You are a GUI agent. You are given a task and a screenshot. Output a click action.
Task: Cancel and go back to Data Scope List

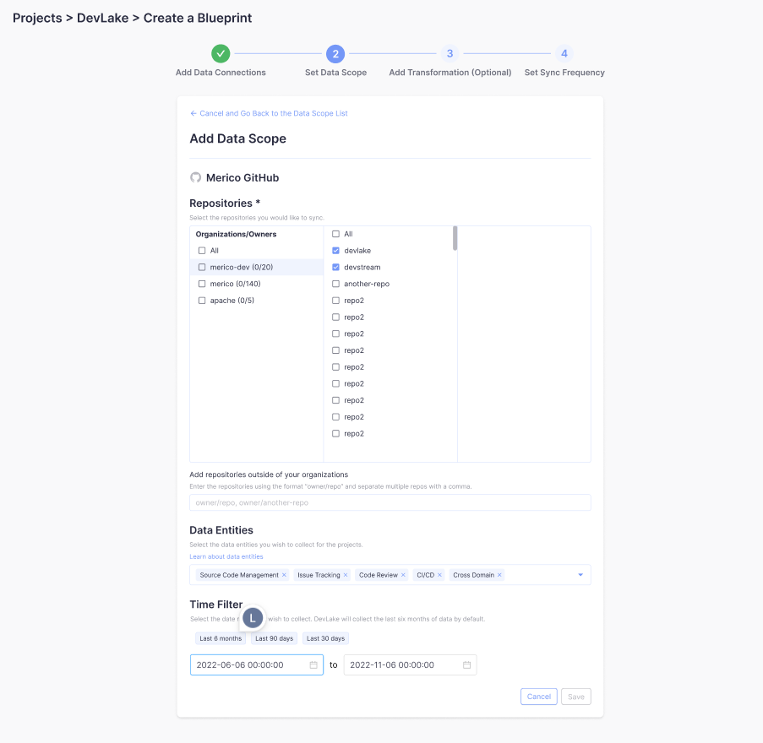[269, 113]
